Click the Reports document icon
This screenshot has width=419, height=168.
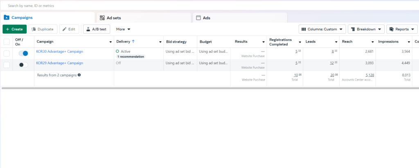(x=392, y=29)
